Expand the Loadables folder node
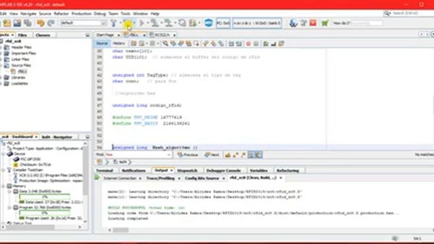 point(1,83)
